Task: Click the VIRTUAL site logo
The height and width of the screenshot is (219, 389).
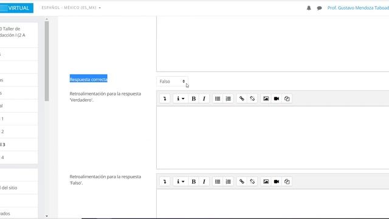Action: 16,8
